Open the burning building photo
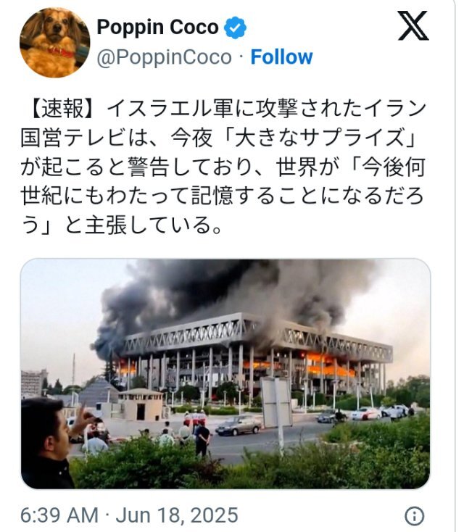 click(x=225, y=373)
